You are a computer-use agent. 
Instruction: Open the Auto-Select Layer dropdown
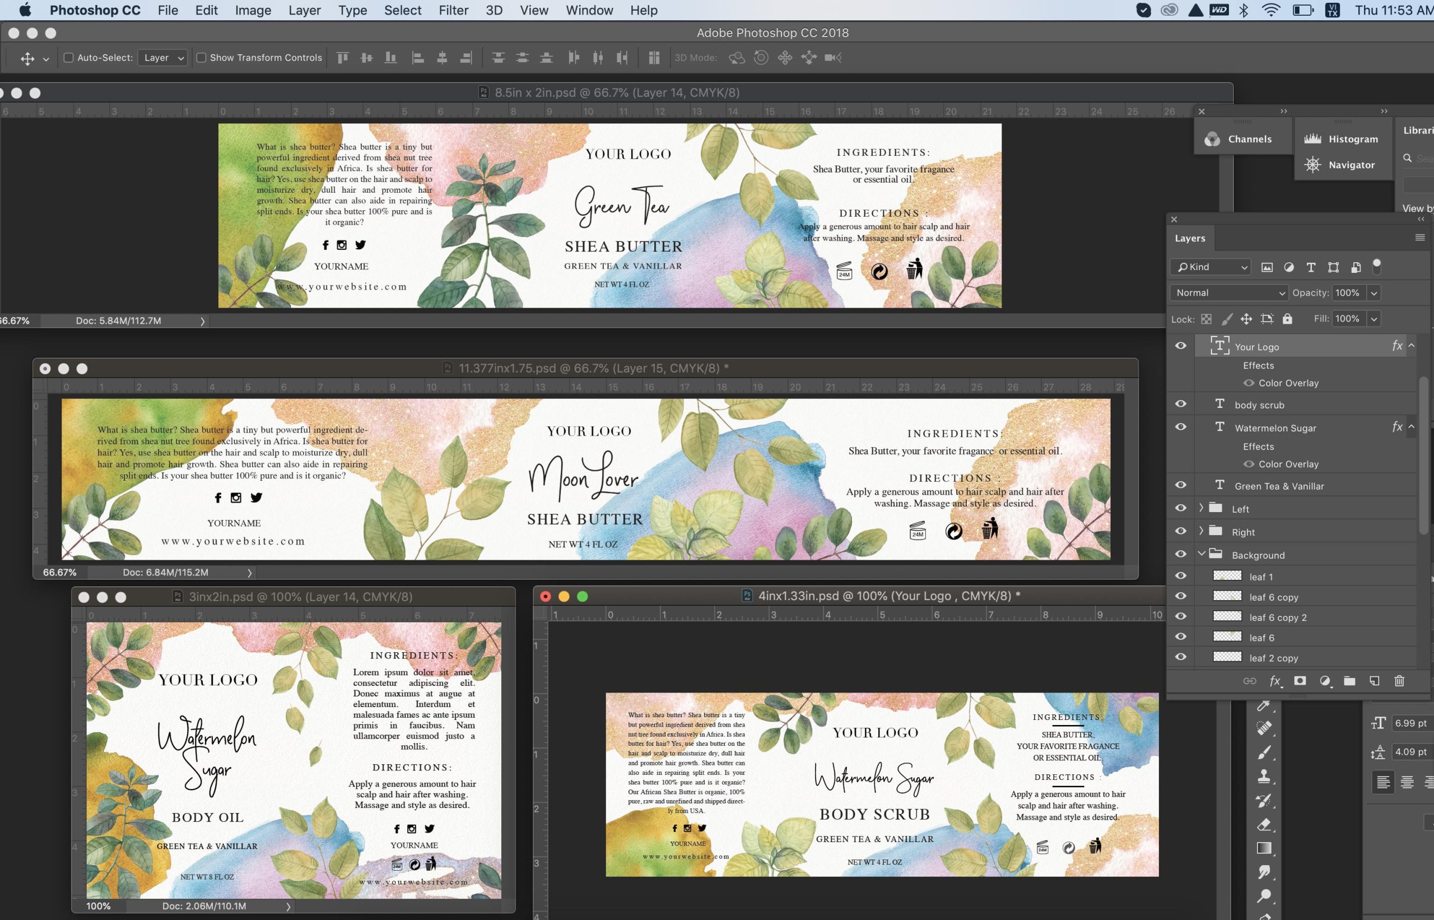[x=163, y=58]
